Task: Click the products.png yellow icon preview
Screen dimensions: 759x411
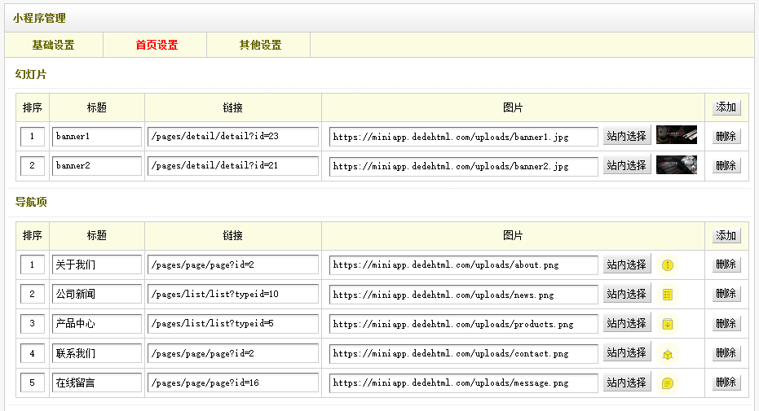Action: 668,323
